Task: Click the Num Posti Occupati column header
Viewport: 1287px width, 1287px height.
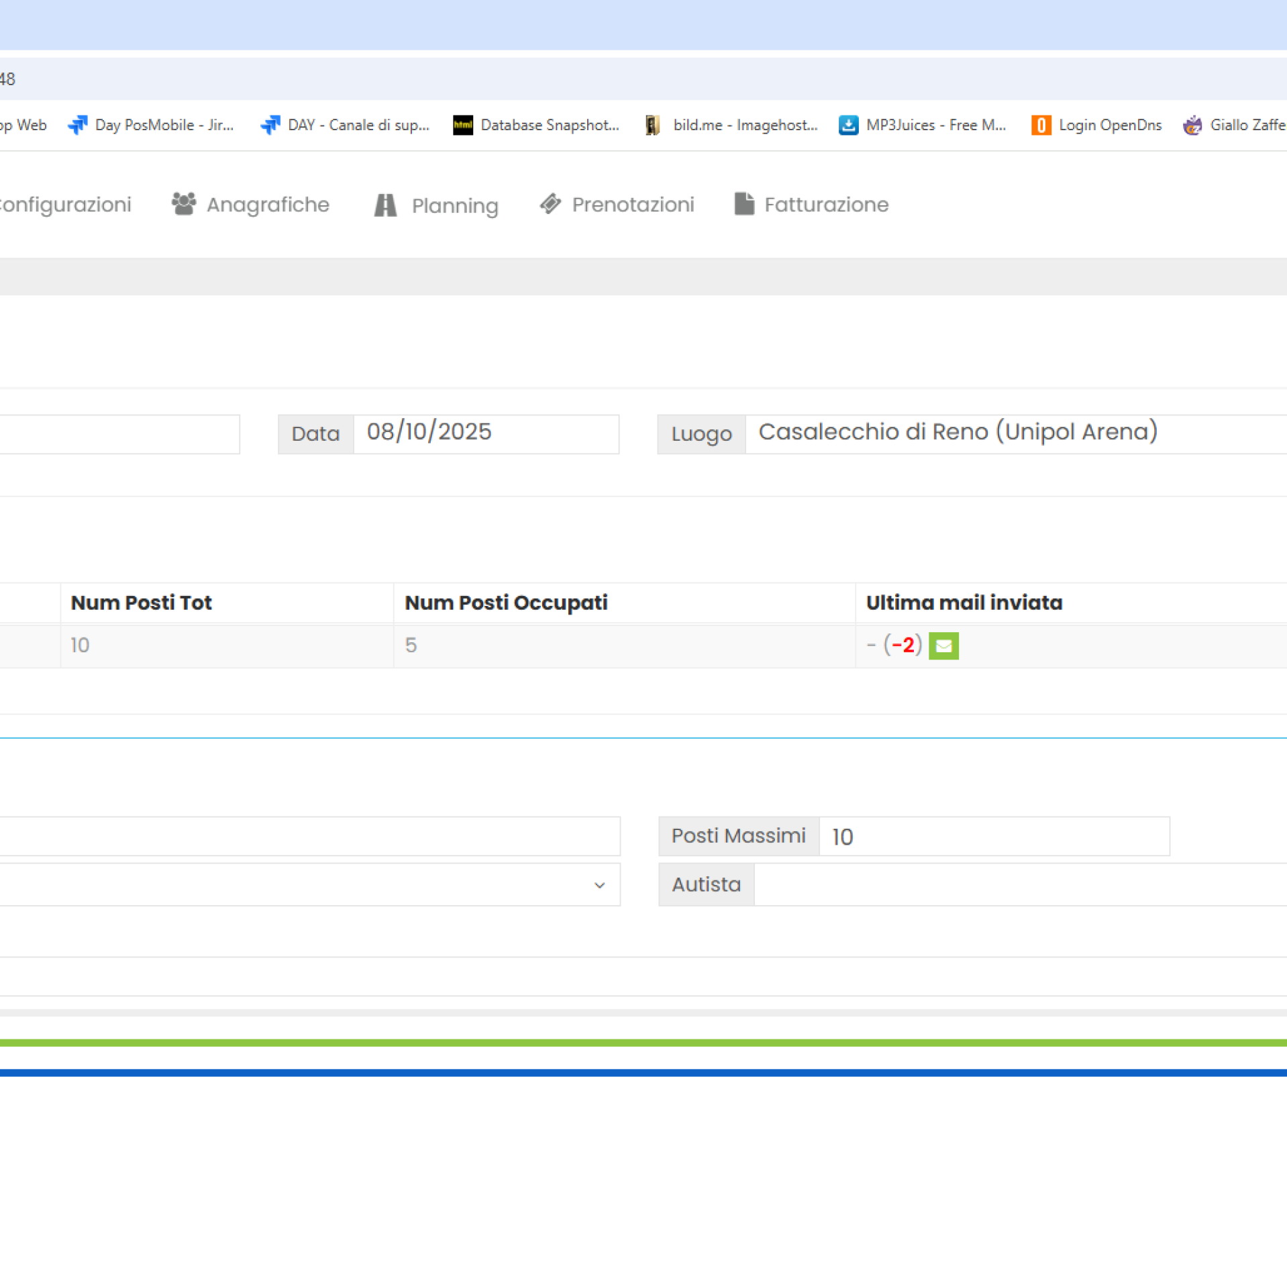Action: click(x=506, y=603)
